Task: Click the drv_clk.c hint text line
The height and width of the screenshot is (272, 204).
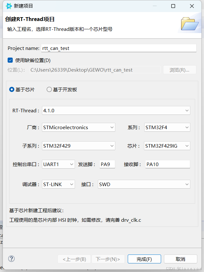Action: (x=75, y=220)
